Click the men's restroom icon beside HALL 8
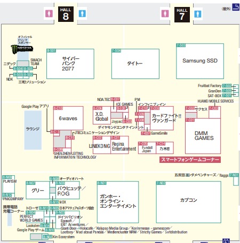The height and width of the screenshot is (243, 240). pyautogui.click(x=82, y=13)
